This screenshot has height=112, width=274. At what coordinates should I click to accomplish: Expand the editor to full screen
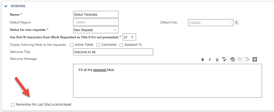click(x=255, y=59)
